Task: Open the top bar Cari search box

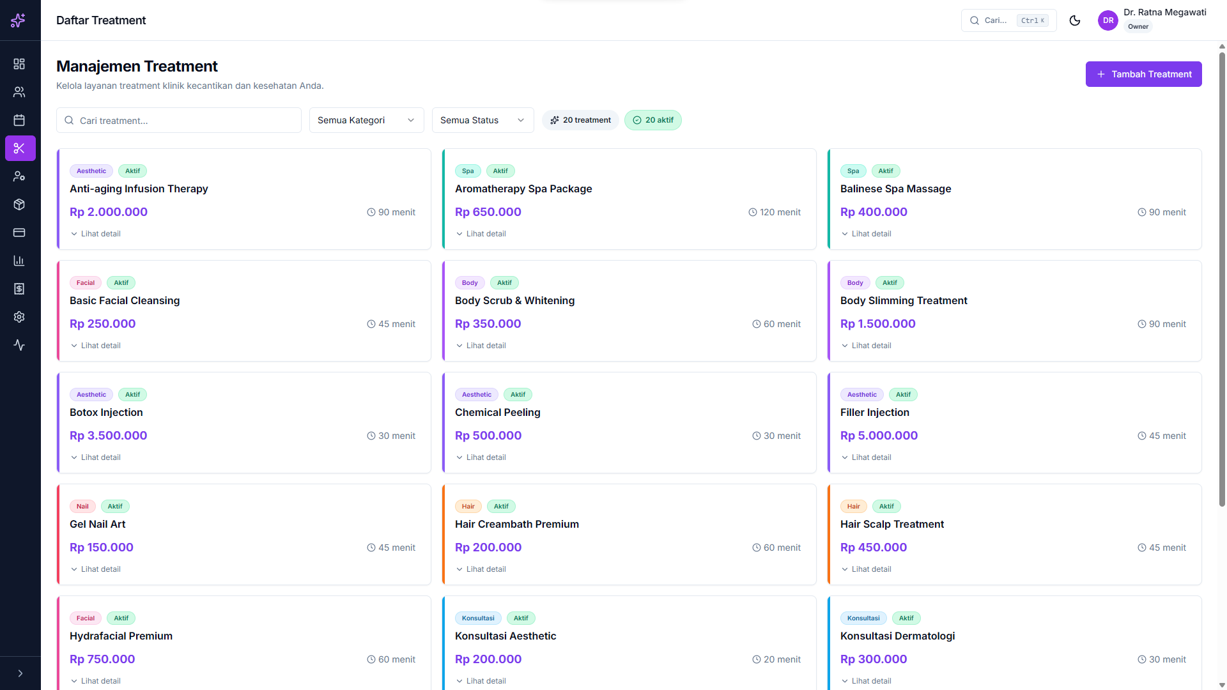Action: click(1008, 20)
